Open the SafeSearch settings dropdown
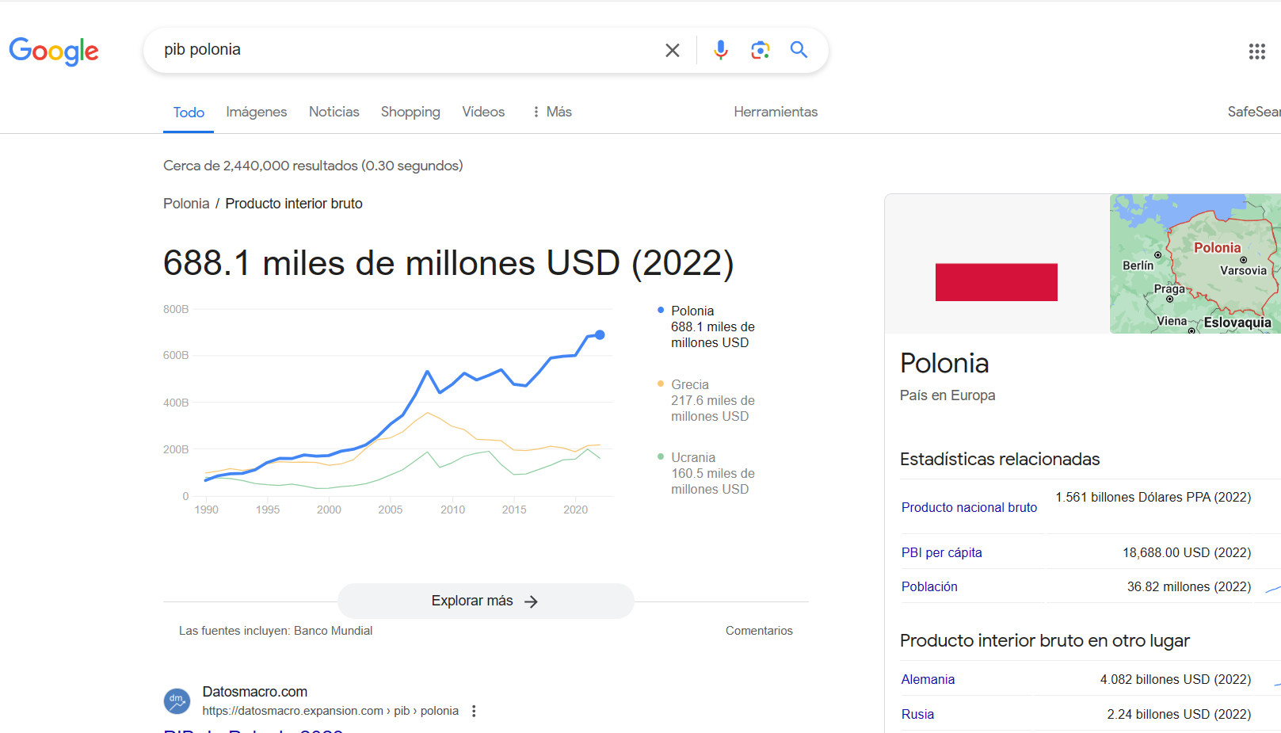The height and width of the screenshot is (733, 1281). click(x=1254, y=112)
